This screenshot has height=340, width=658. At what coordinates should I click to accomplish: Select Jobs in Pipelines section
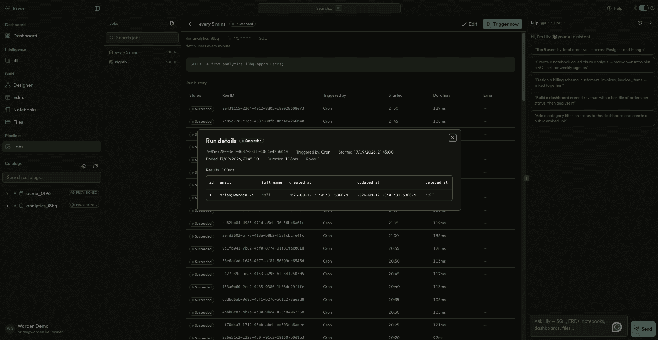coord(52,147)
